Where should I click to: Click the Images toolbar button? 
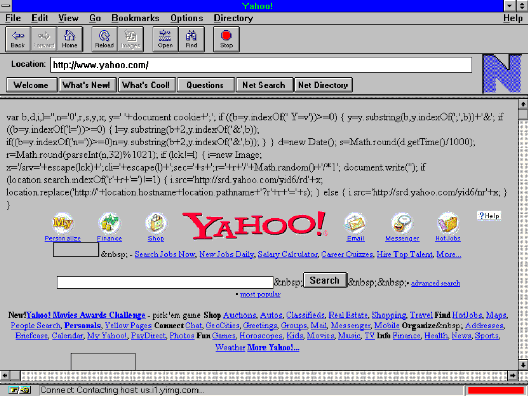[130, 39]
